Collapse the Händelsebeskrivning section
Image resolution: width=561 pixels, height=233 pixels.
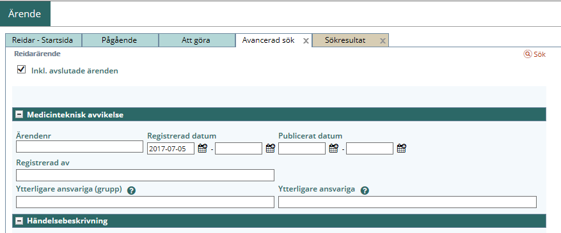[19, 222]
